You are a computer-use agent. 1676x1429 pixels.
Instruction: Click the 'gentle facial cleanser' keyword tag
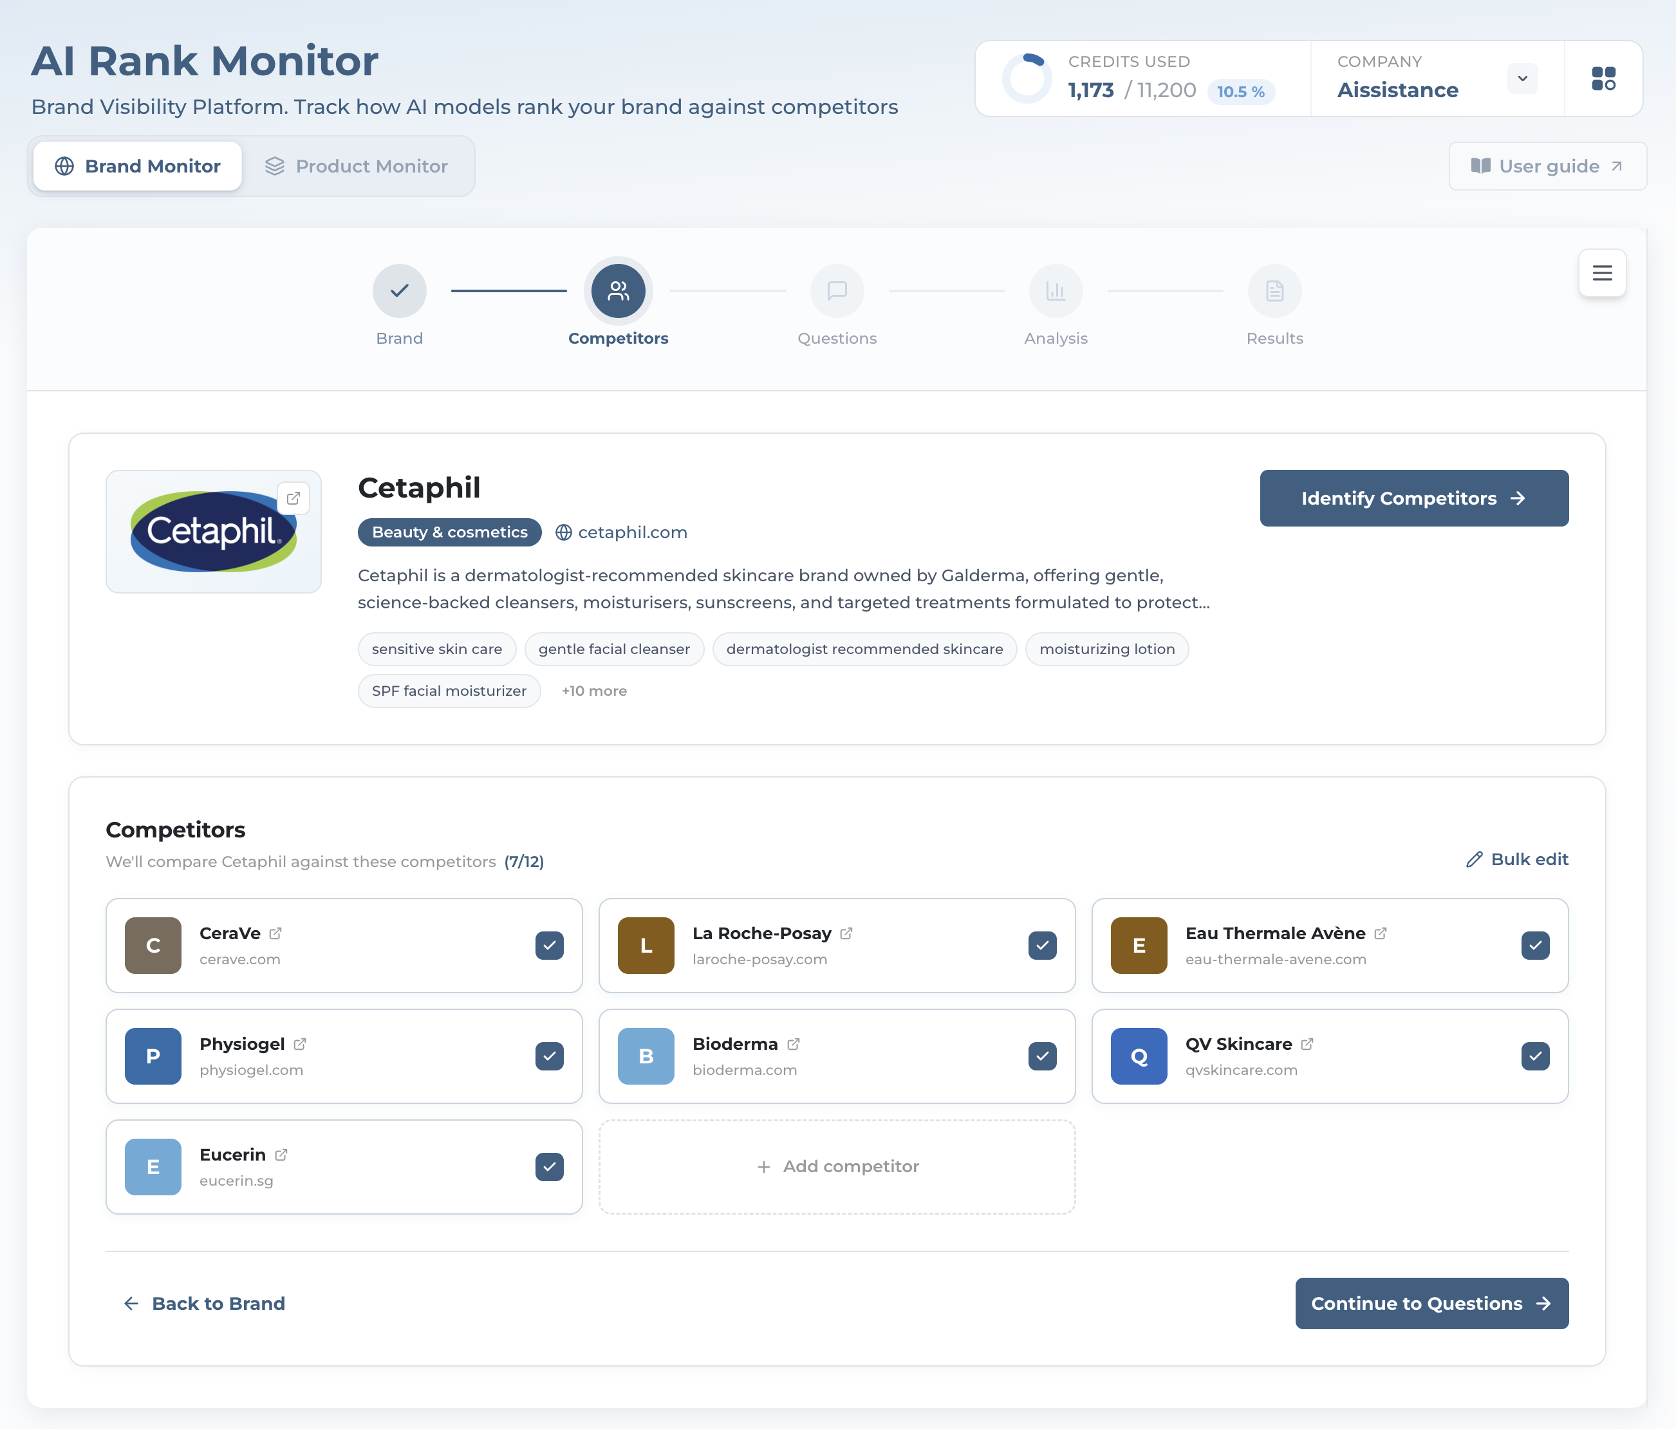point(614,649)
